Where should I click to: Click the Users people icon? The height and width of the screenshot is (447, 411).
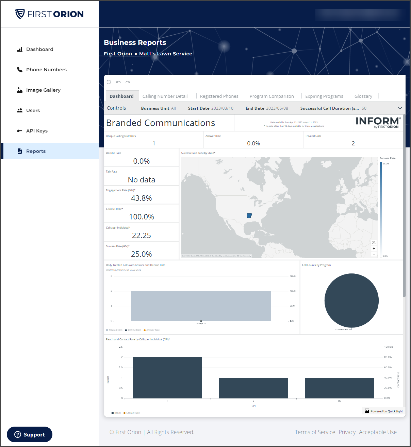20,110
